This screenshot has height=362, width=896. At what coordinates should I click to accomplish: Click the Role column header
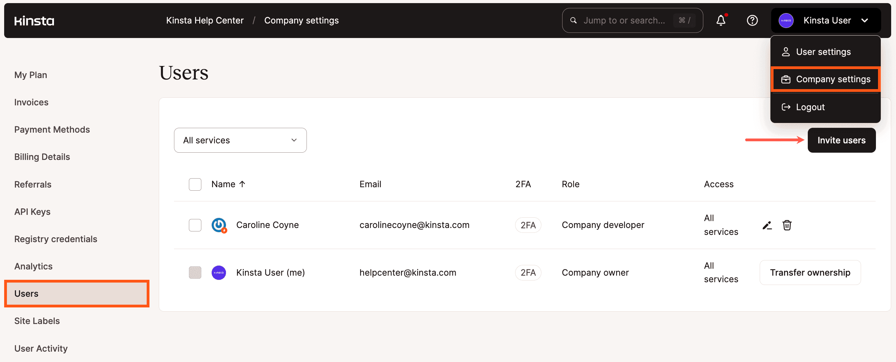(570, 184)
